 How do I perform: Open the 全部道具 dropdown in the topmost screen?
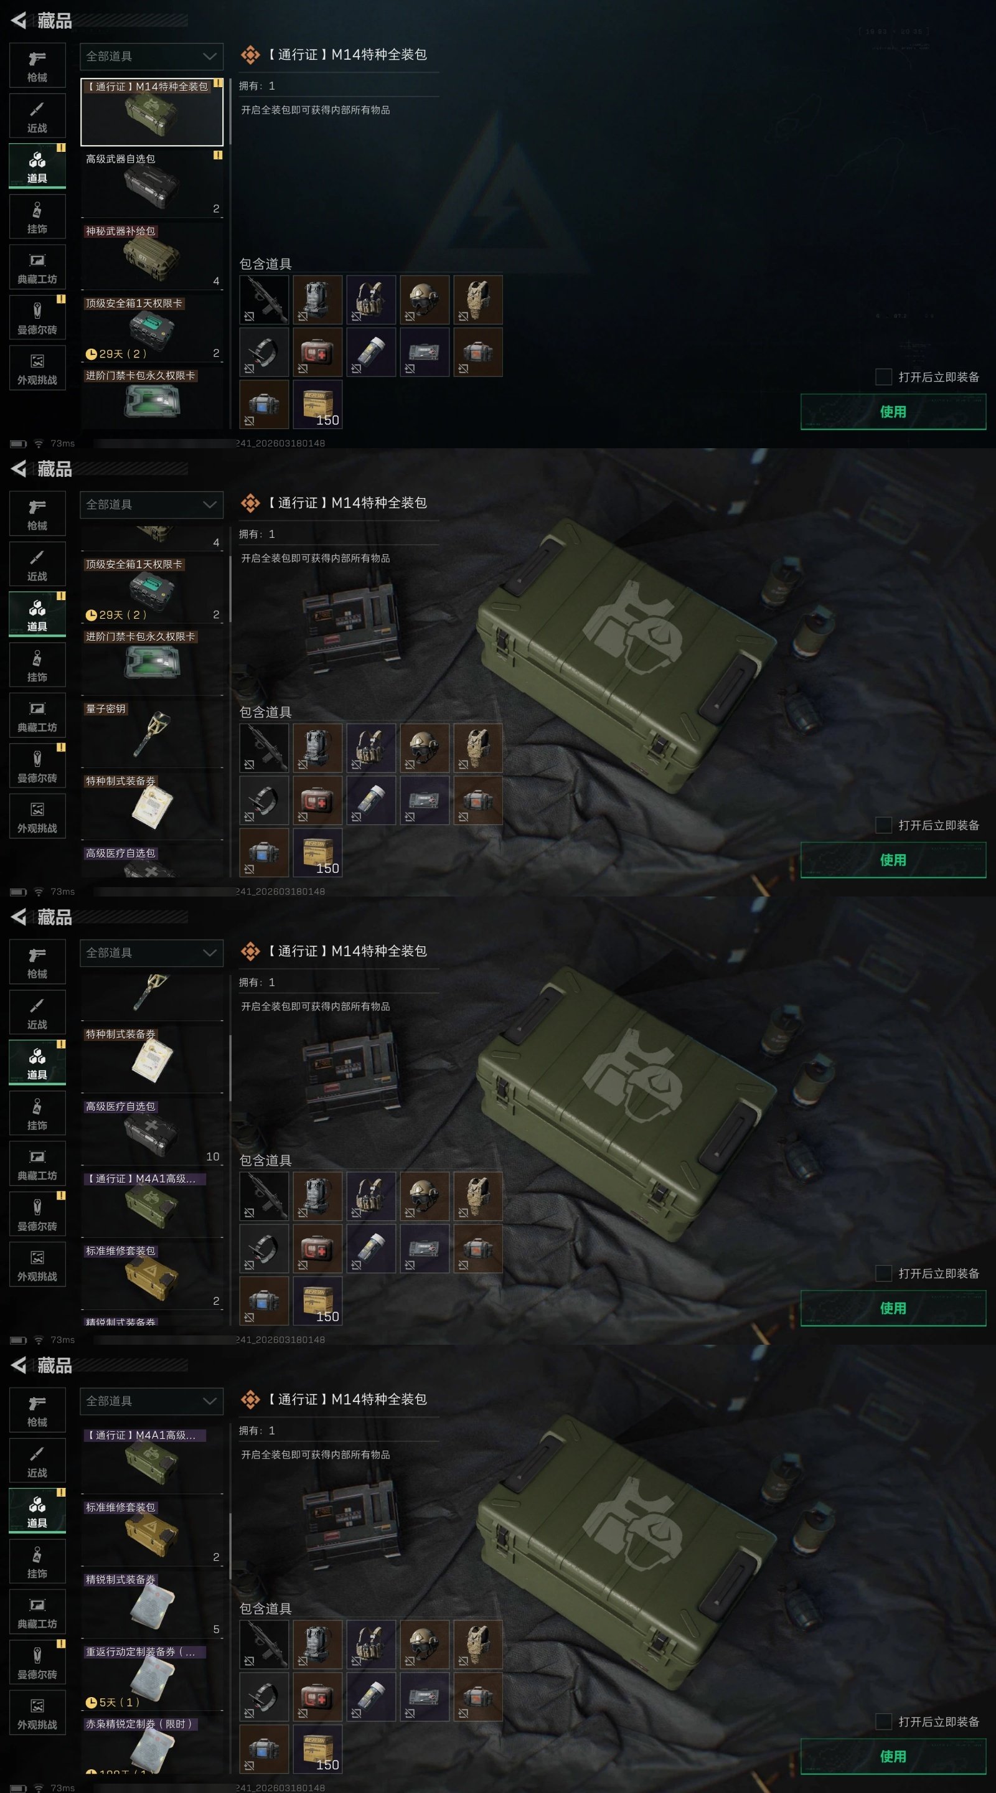pos(152,57)
